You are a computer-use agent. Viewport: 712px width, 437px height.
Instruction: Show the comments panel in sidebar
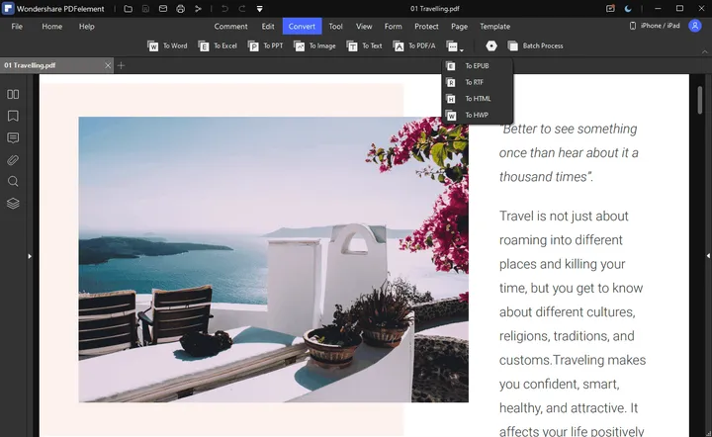(x=13, y=137)
